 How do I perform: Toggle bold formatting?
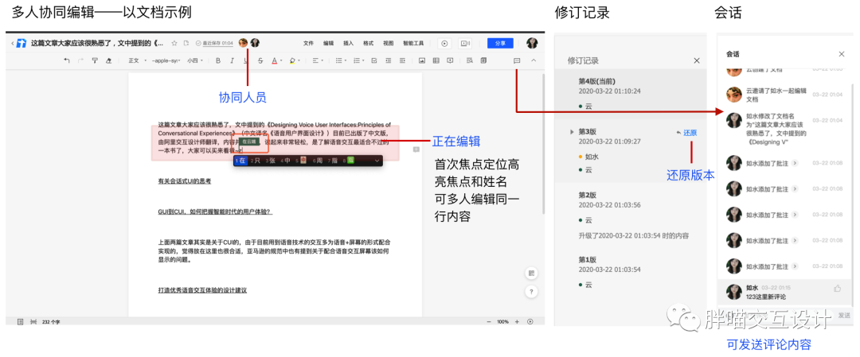[217, 60]
